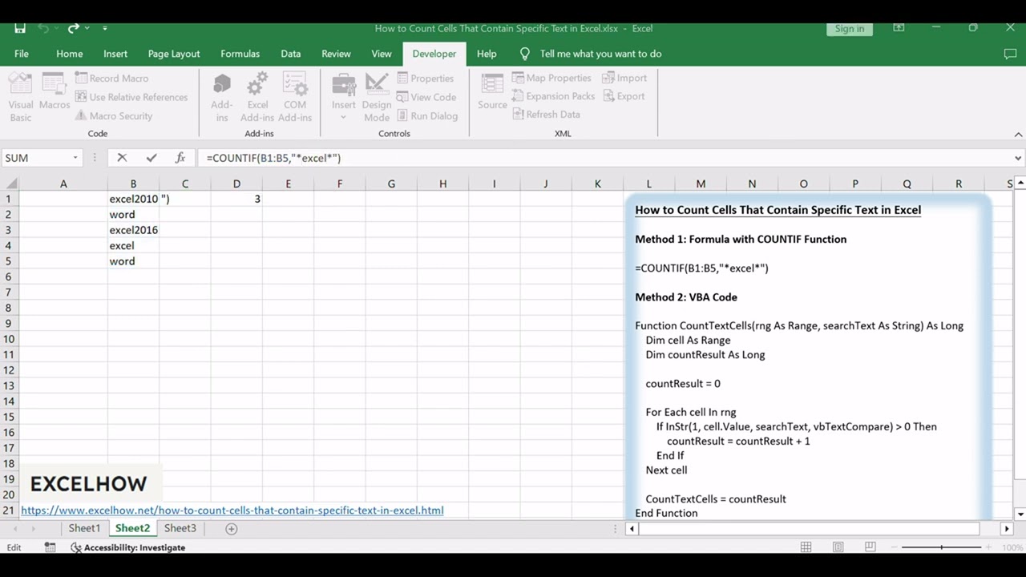This screenshot has height=577, width=1026.
Task: Open the Customize Quick Access Toolbar dropdown
Action: point(105,28)
